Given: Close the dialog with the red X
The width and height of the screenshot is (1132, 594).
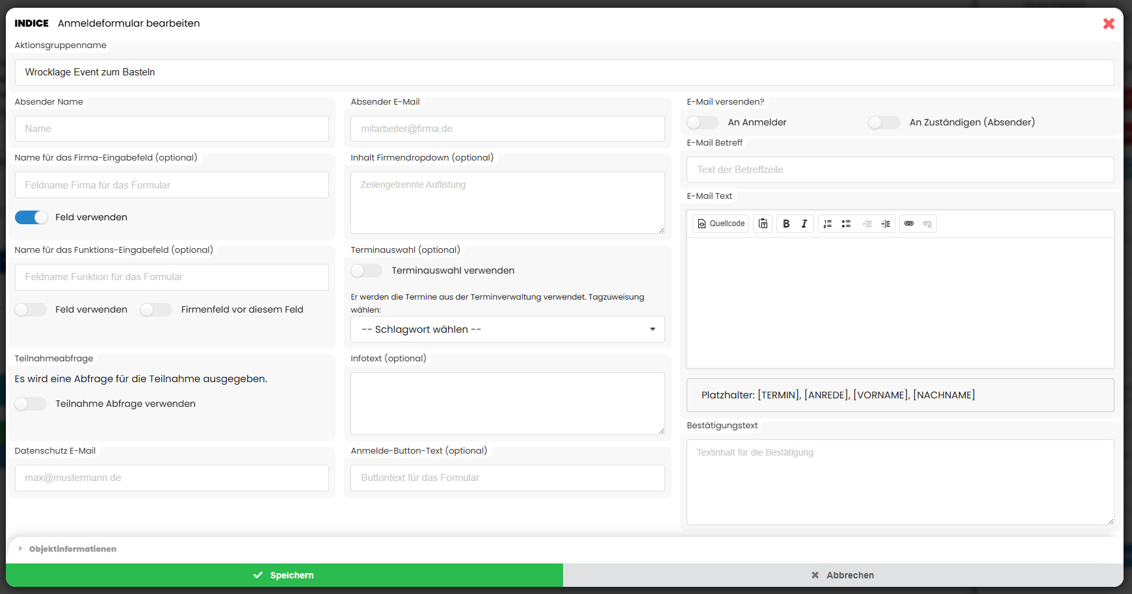Looking at the screenshot, I should [1109, 24].
